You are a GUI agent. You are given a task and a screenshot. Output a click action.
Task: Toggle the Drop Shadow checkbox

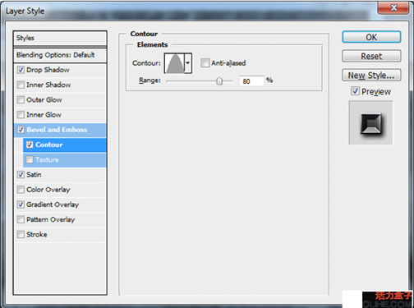click(21, 70)
